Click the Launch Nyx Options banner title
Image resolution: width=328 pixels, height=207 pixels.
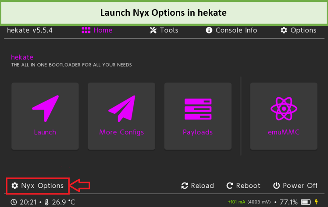pos(164,13)
